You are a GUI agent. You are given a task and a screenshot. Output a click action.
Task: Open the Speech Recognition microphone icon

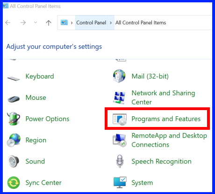120,161
